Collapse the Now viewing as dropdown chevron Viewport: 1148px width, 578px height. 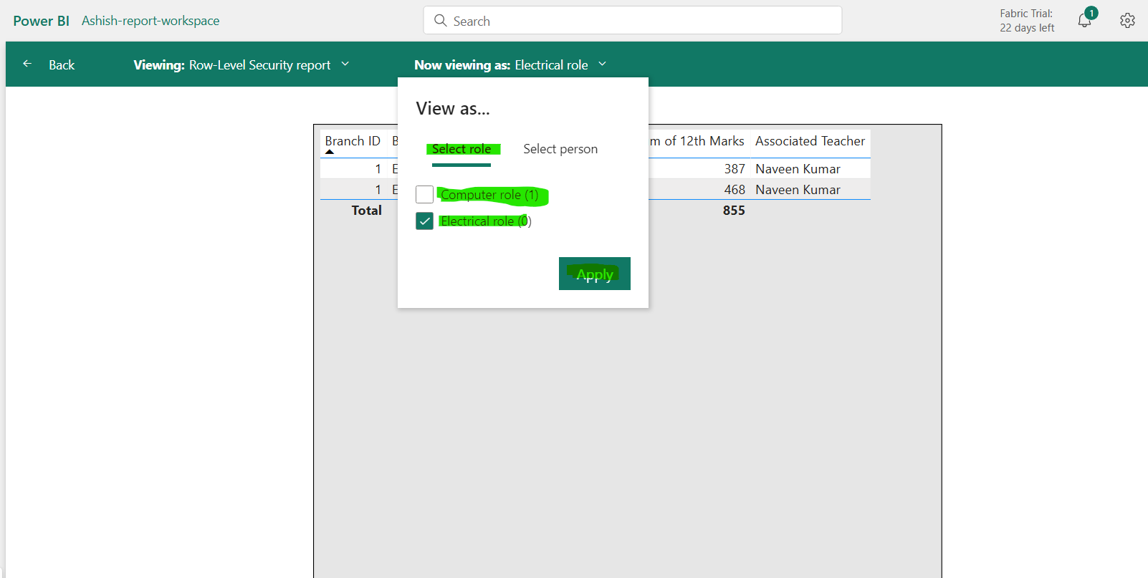click(603, 64)
